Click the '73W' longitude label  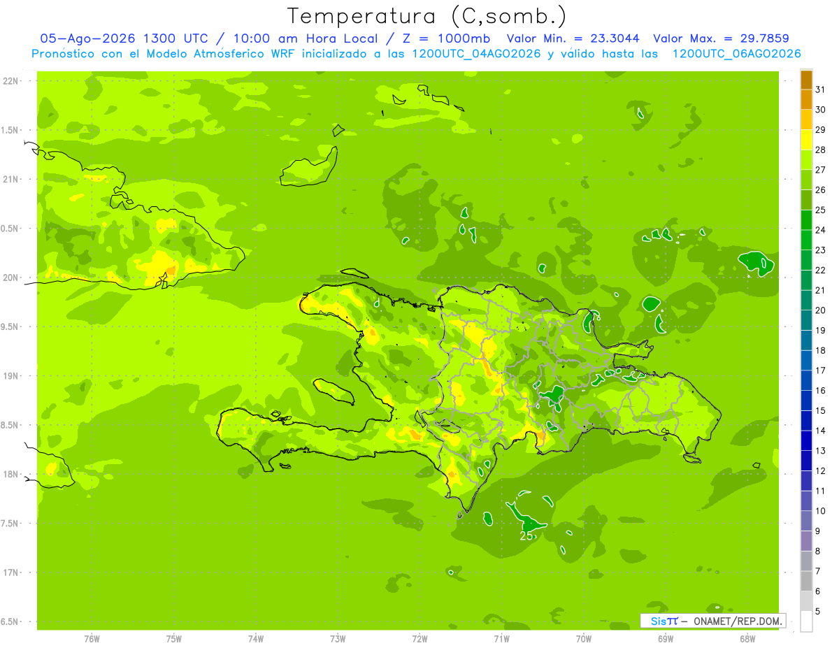pos(338,639)
